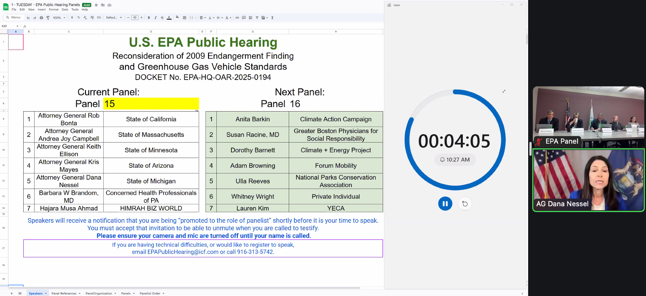Click the insert chart icon

(x=250, y=18)
